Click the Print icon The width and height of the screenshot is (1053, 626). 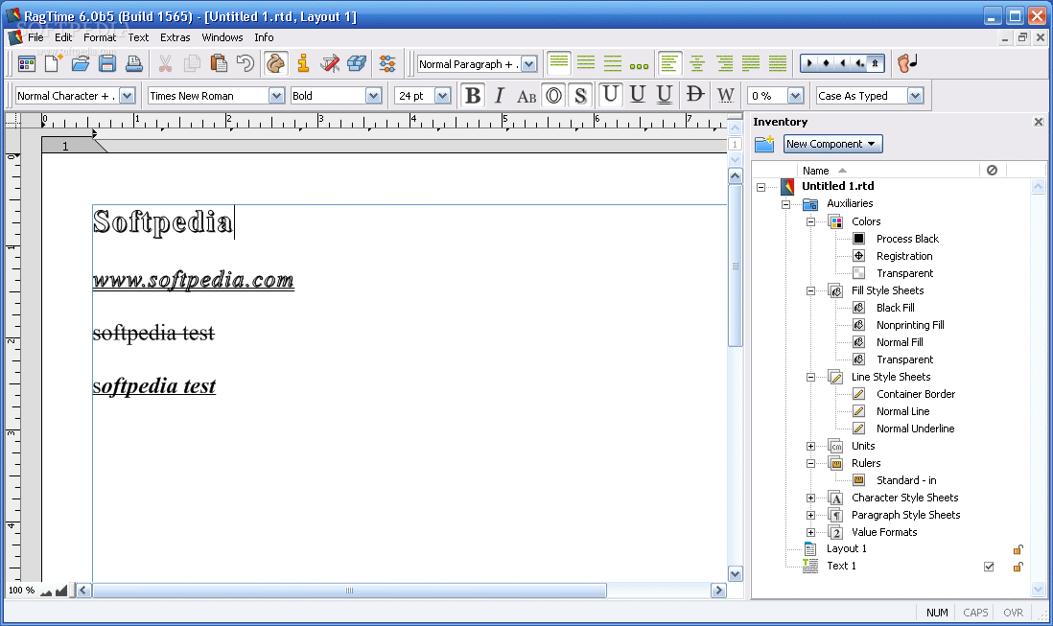tap(134, 63)
